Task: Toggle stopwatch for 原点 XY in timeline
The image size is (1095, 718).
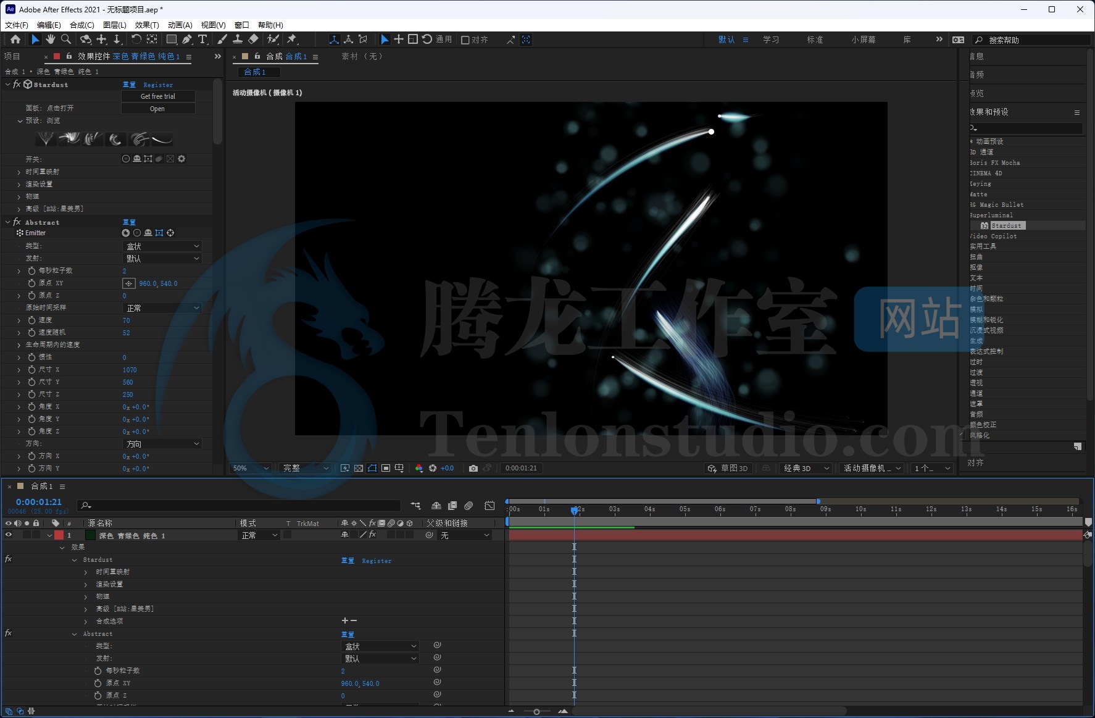Action: tap(98, 683)
